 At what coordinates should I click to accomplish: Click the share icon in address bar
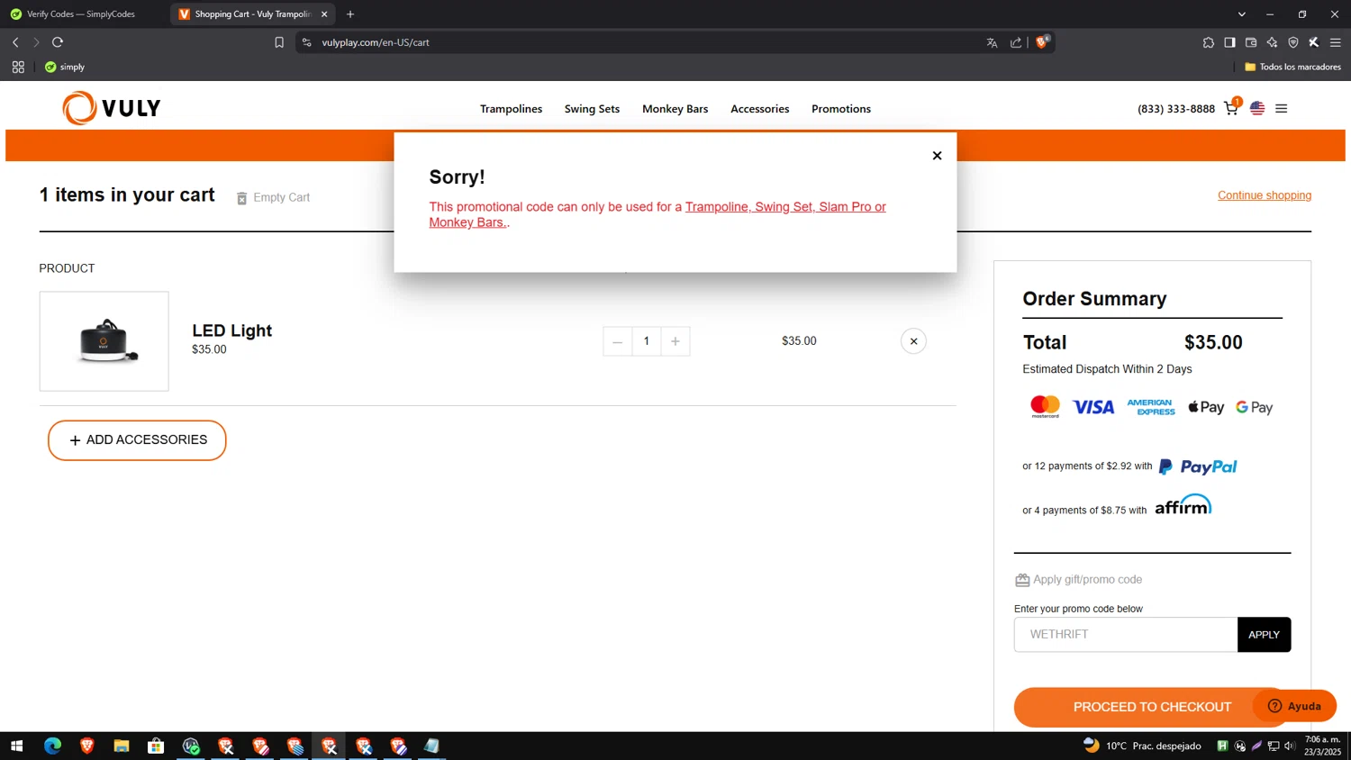1016,42
